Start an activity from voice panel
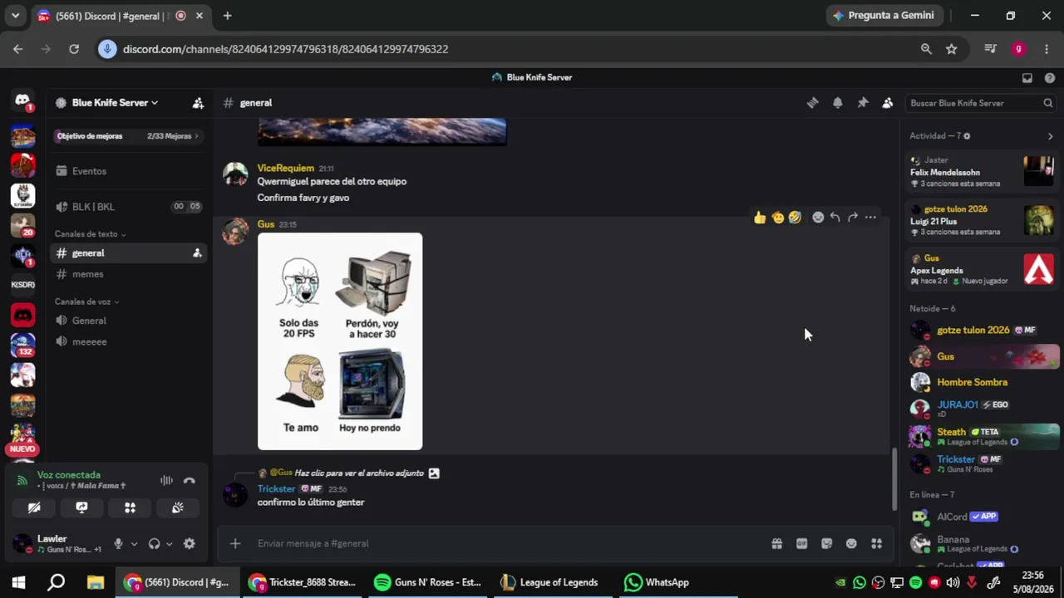This screenshot has height=598, width=1064. [130, 507]
